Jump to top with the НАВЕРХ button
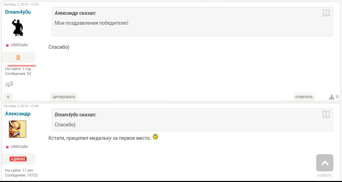 tap(325, 166)
